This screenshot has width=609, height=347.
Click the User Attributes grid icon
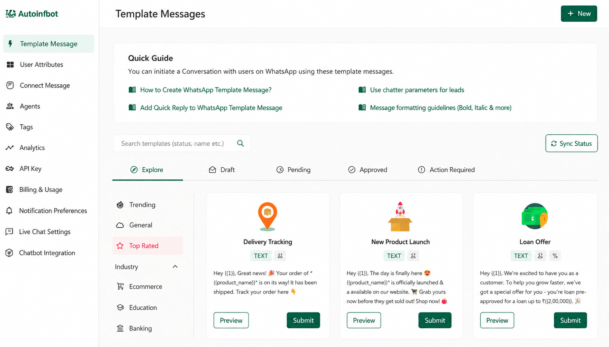click(10, 65)
